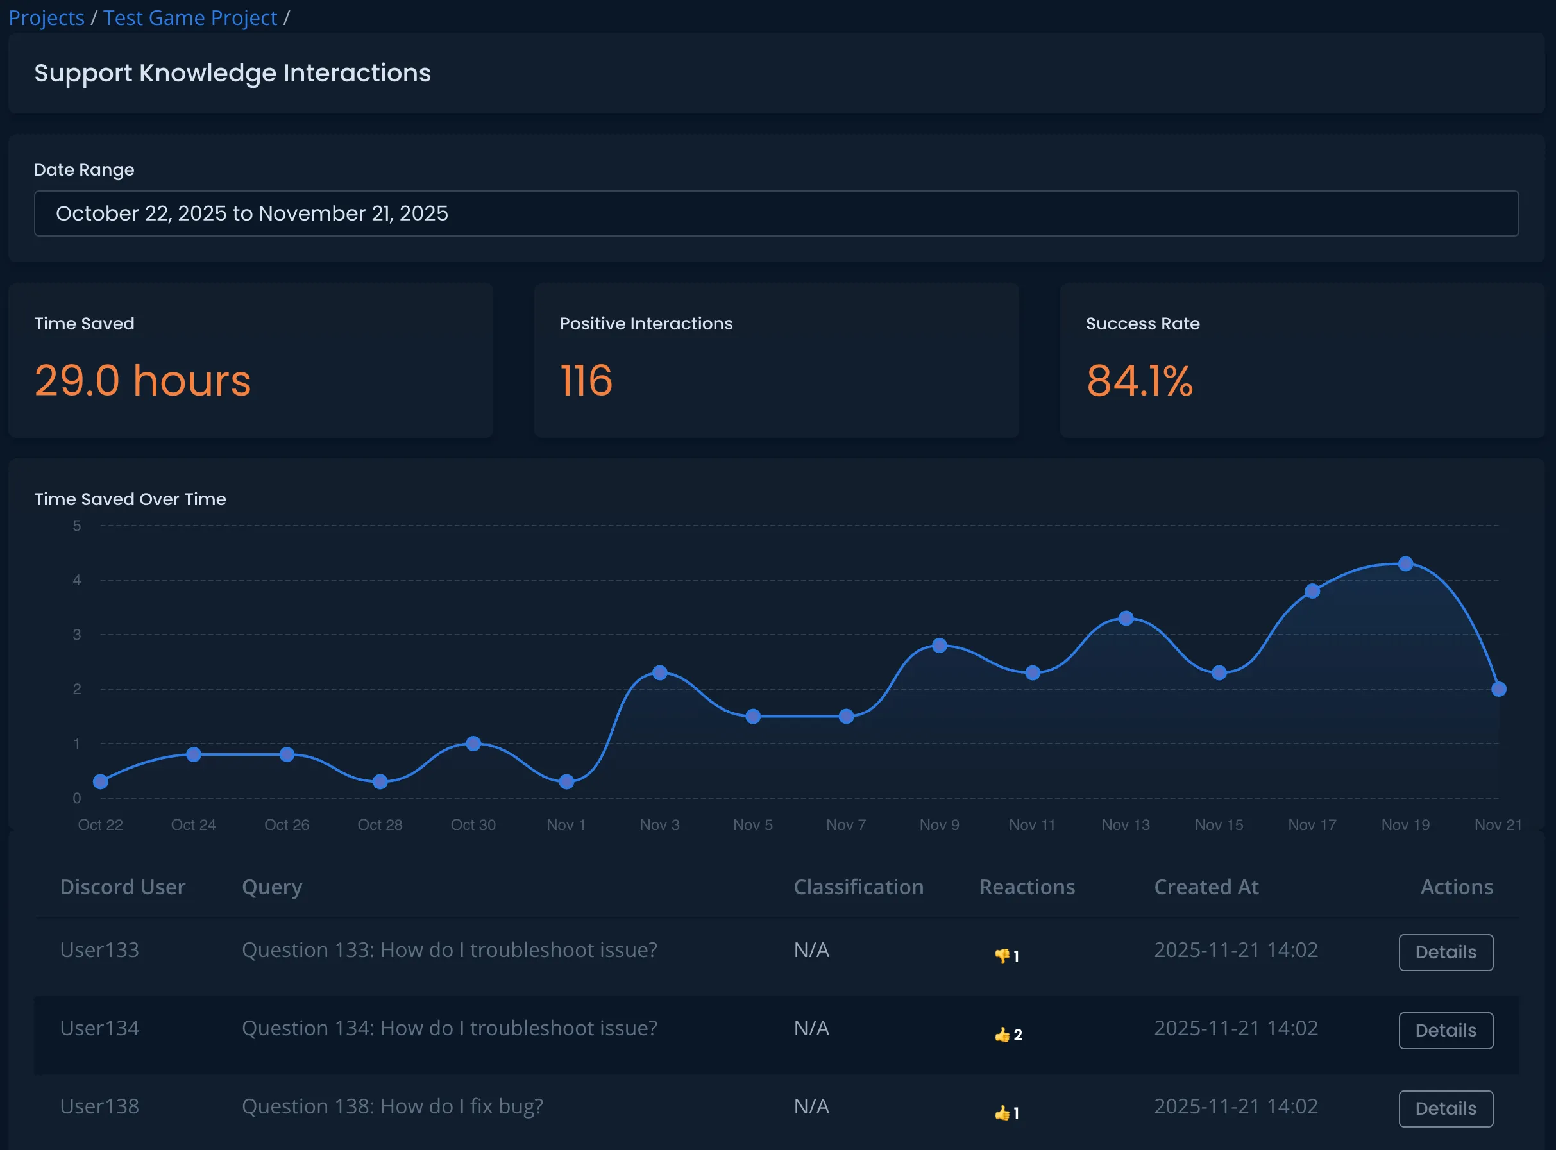
Task: Click the Reactions column header
Action: [x=1027, y=887]
